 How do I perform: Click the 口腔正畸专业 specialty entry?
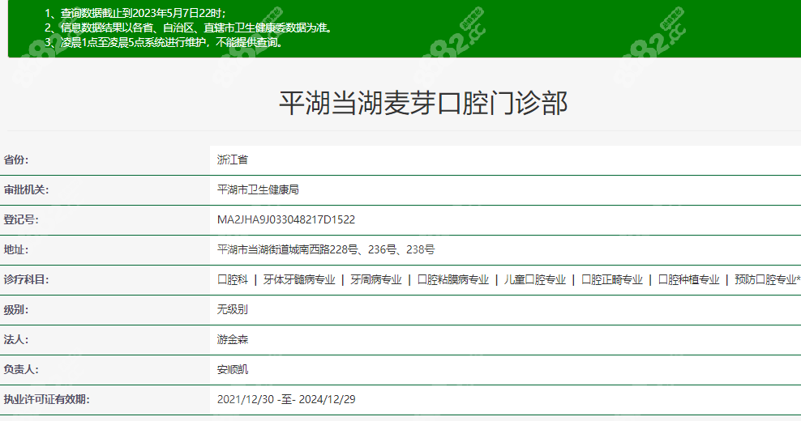[x=612, y=279]
